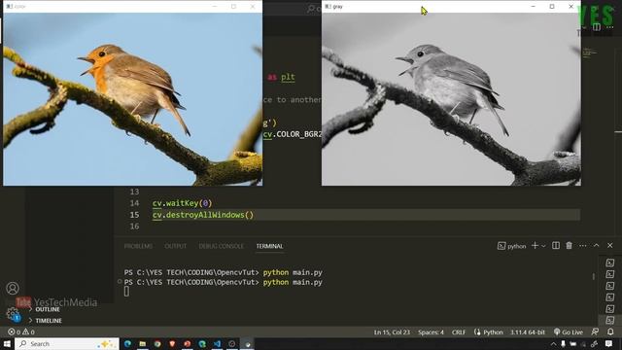
Task: Maximize the panel with the up chevron
Action: pyautogui.click(x=596, y=246)
